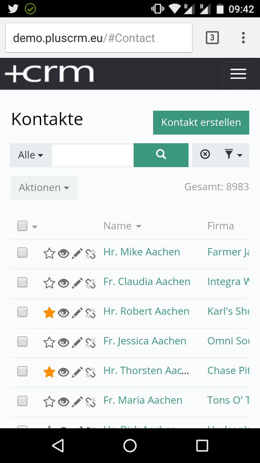View Hr. Thorsten Aachen with eye icon
This screenshot has width=260, height=463.
click(x=64, y=372)
